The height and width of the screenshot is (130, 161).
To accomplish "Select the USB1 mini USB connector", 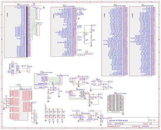I will (14, 69).
